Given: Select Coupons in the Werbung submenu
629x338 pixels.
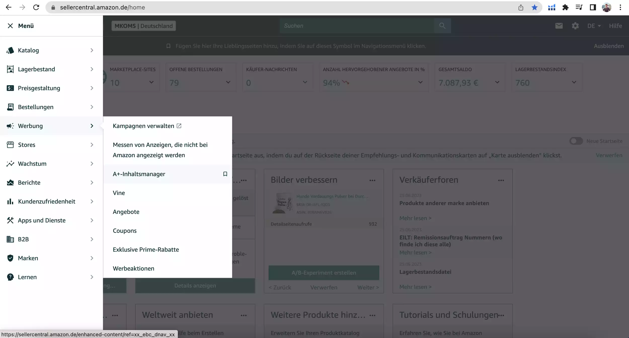Looking at the screenshot, I should click(x=125, y=231).
